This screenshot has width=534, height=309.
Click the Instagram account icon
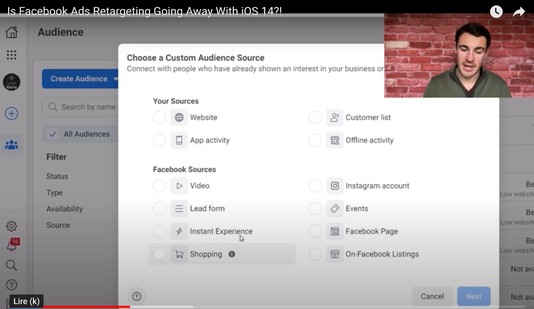point(335,186)
